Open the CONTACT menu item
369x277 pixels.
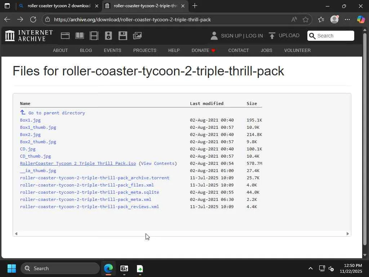pyautogui.click(x=239, y=50)
